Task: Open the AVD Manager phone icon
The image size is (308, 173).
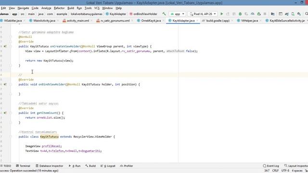Action: click(x=293, y=14)
